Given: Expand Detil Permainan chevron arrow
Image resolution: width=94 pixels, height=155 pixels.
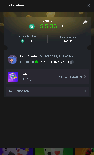Looking at the screenshot, I should [85, 91].
